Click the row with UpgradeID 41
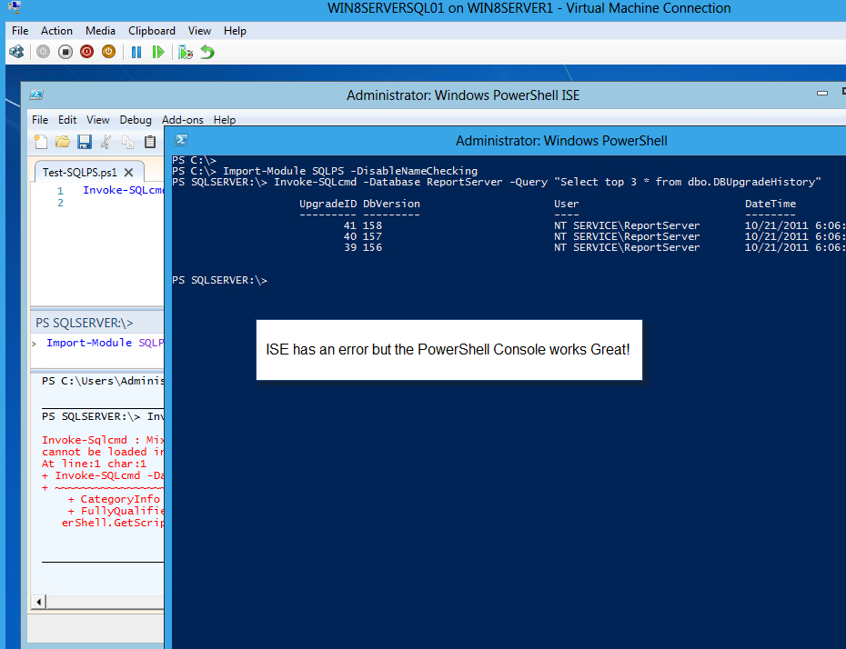 coord(509,225)
